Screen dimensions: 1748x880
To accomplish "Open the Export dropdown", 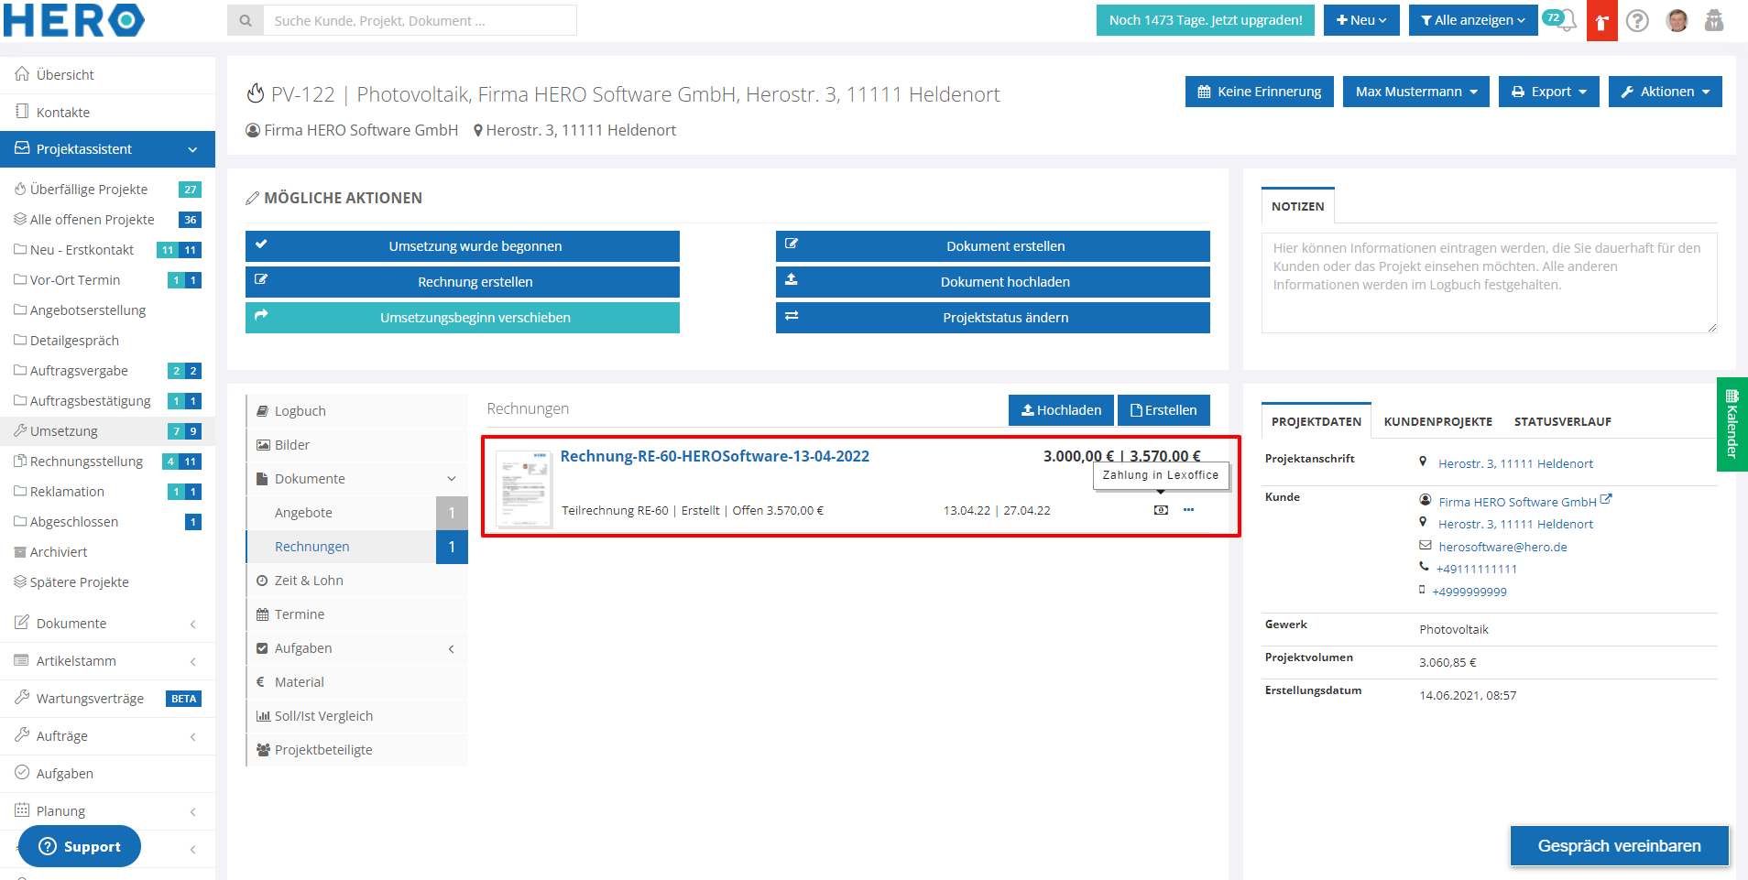I will click(1549, 92).
